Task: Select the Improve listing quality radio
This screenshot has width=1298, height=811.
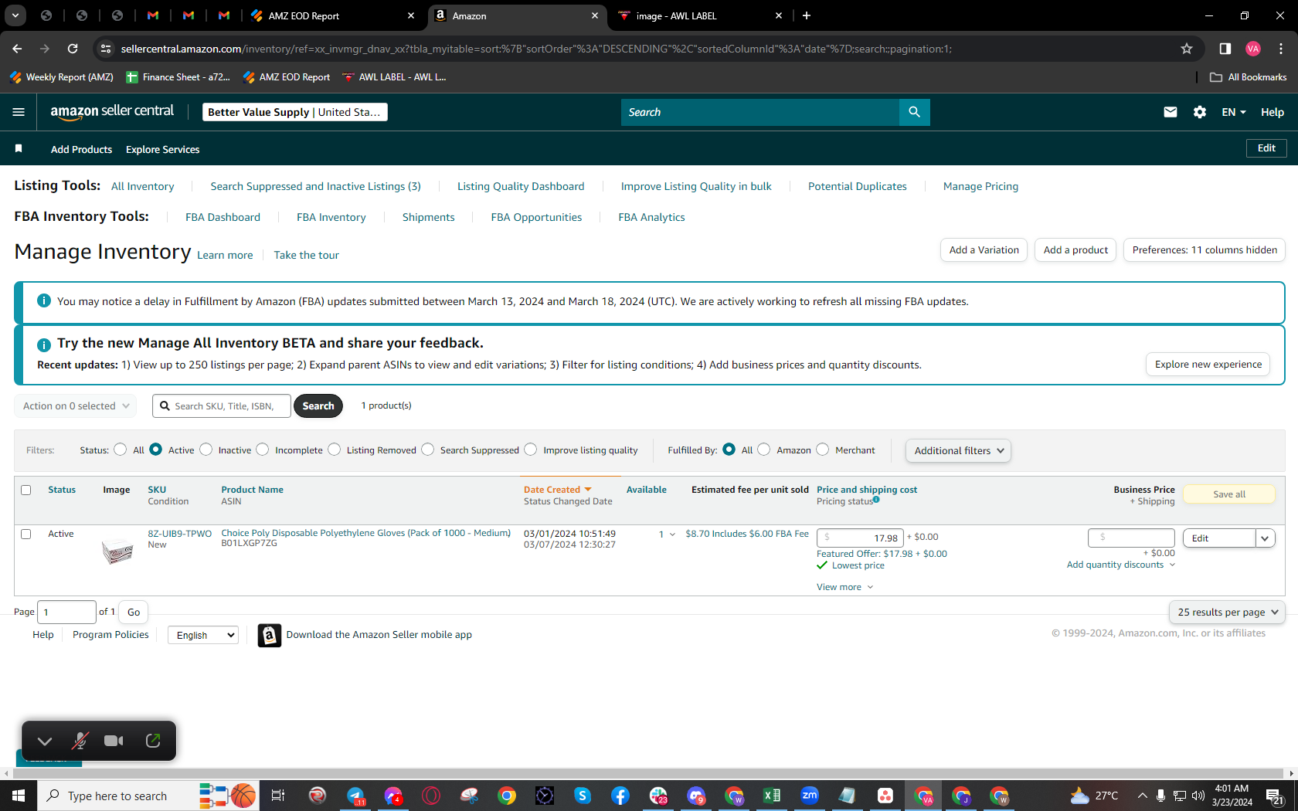Action: point(531,450)
